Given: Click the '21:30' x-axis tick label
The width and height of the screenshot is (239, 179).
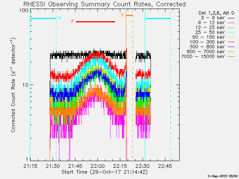Looking at the screenshot, I should [x=53, y=166].
